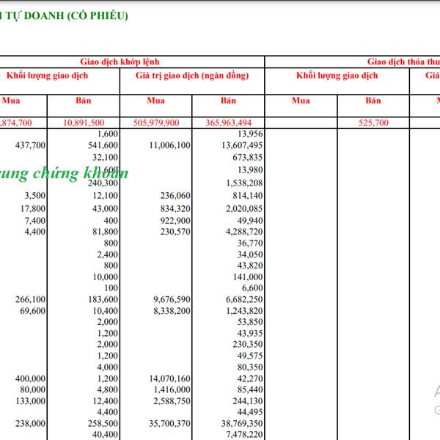Click the red value 525,700
This screenshot has height=440, width=440.
pos(373,123)
